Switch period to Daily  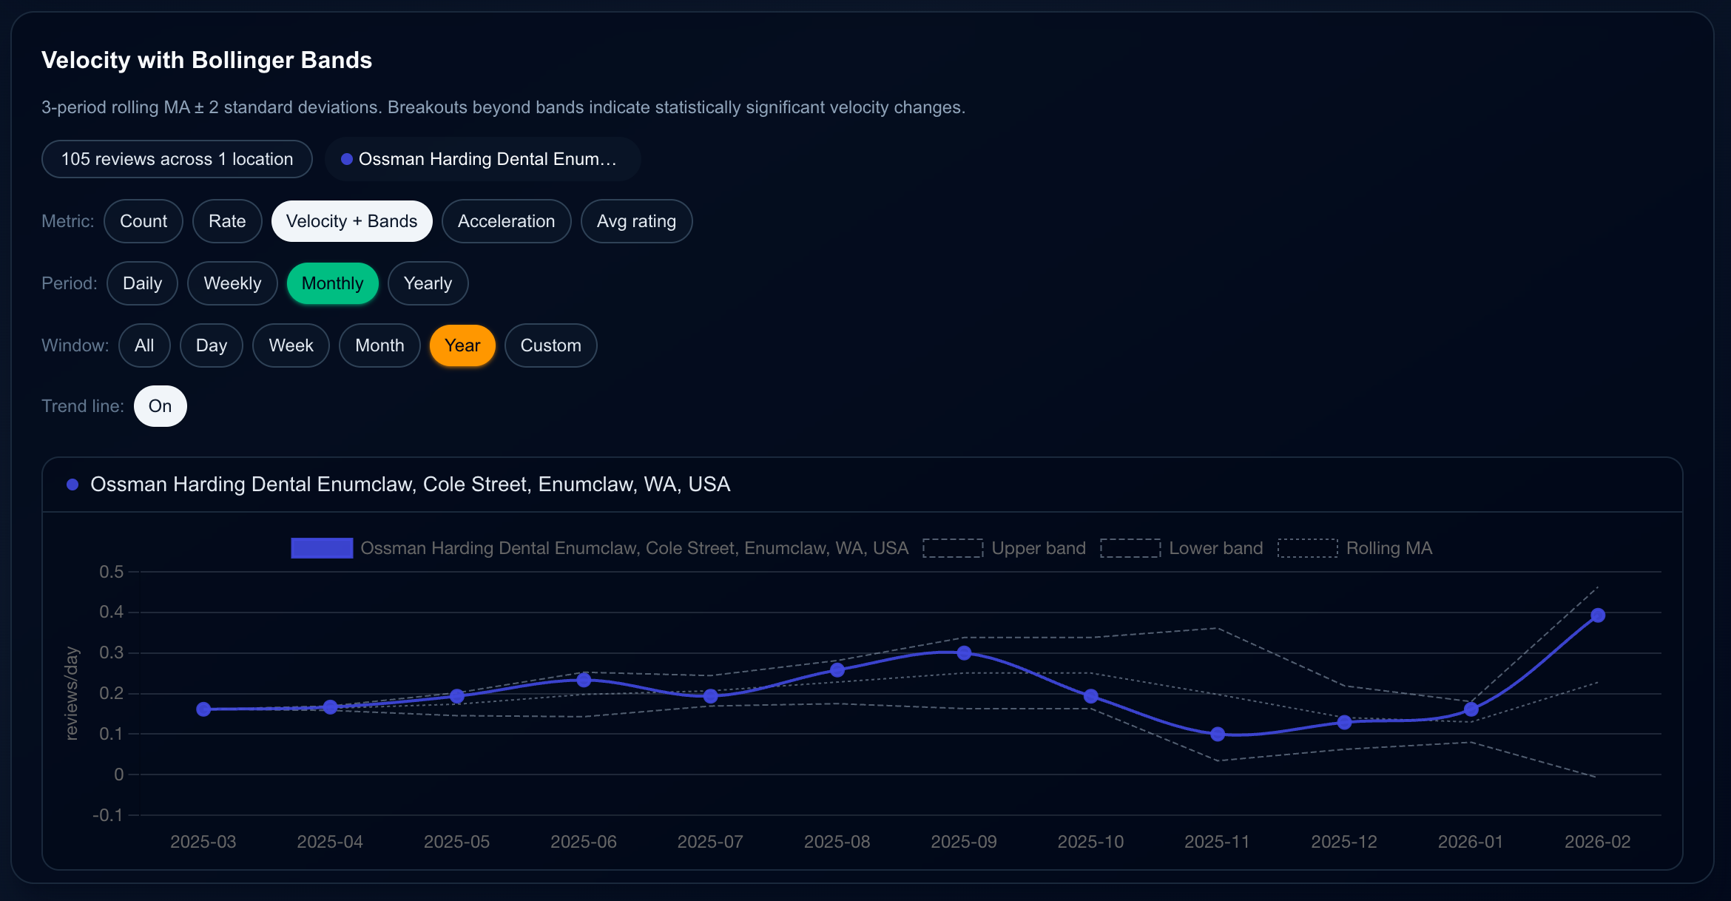click(x=142, y=283)
